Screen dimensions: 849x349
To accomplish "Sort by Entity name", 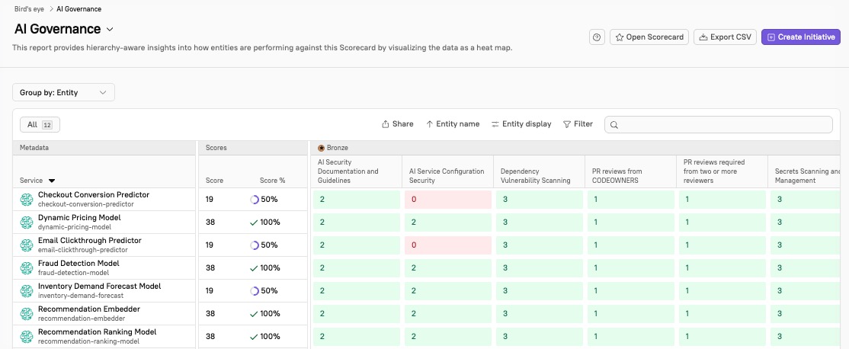I will pos(453,124).
